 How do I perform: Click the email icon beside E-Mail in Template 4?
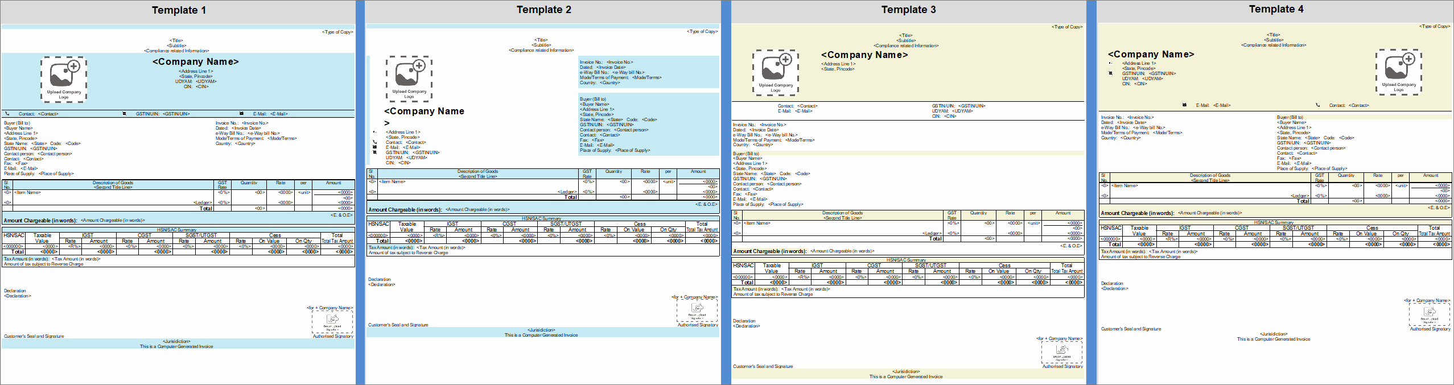coord(1184,105)
